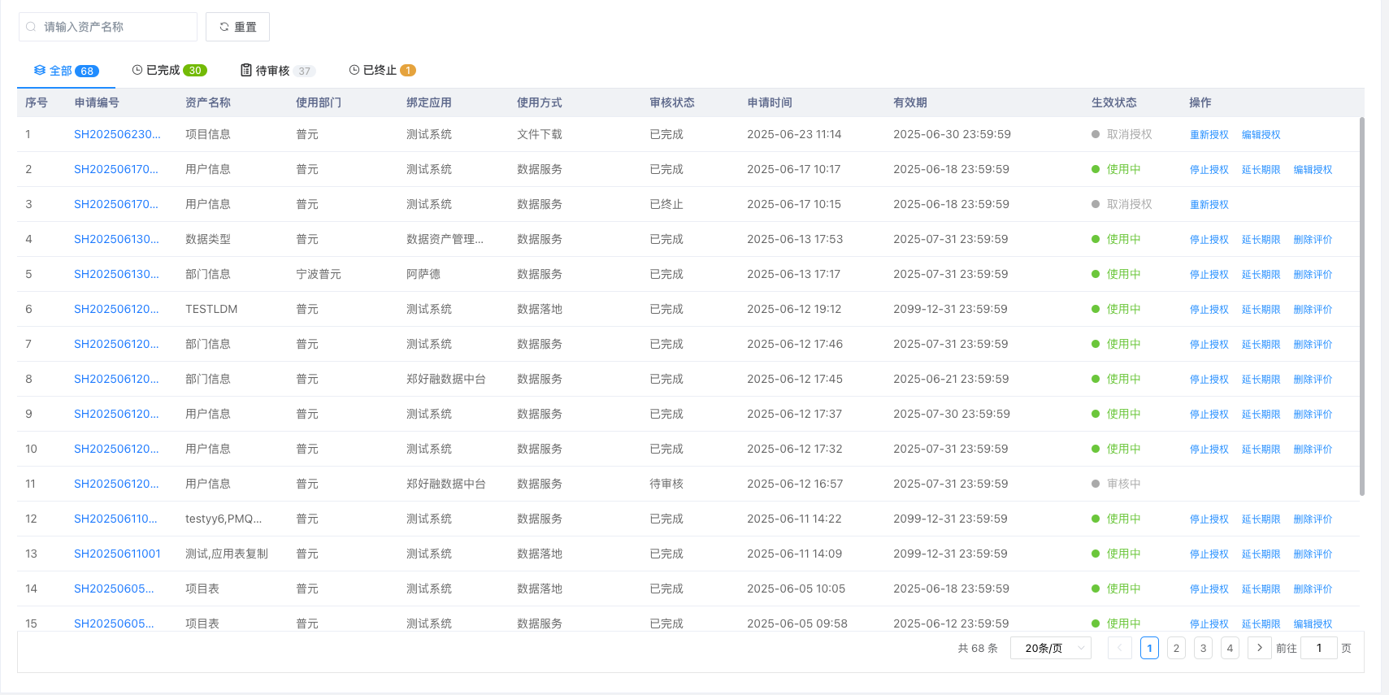This screenshot has height=695, width=1389.
Task: Switch to the 已完成 tab
Action: (x=169, y=71)
